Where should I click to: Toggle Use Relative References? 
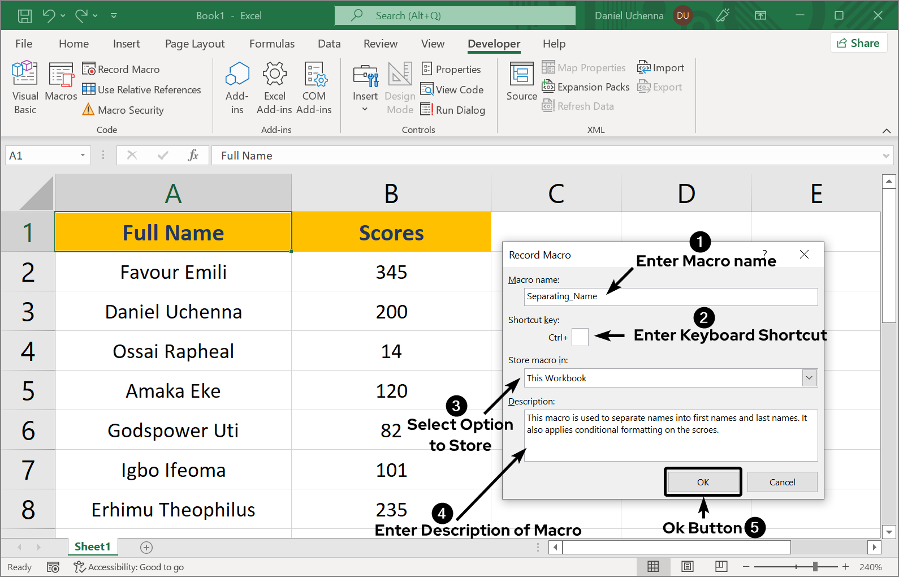[x=142, y=90]
